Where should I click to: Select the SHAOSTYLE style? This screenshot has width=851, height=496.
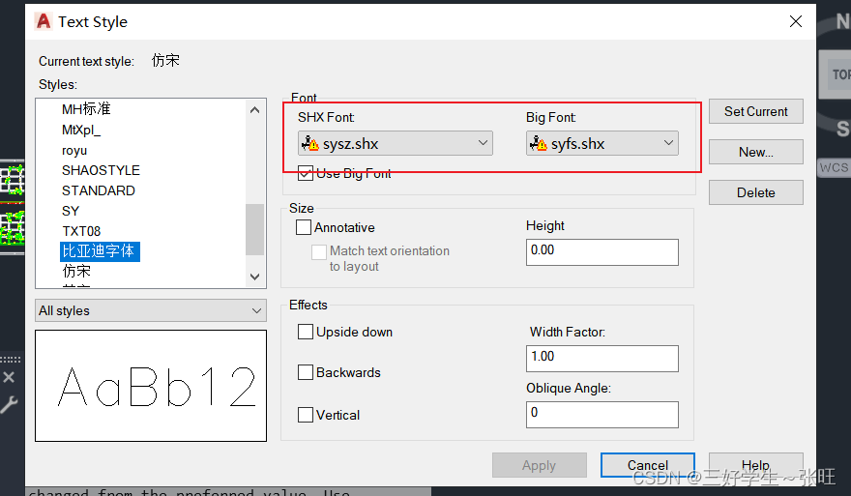[101, 170]
